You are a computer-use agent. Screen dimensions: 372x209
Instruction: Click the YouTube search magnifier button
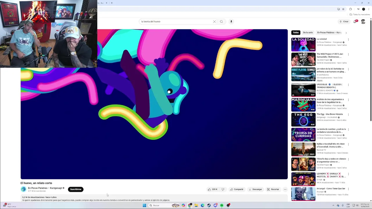pyautogui.click(x=221, y=21)
